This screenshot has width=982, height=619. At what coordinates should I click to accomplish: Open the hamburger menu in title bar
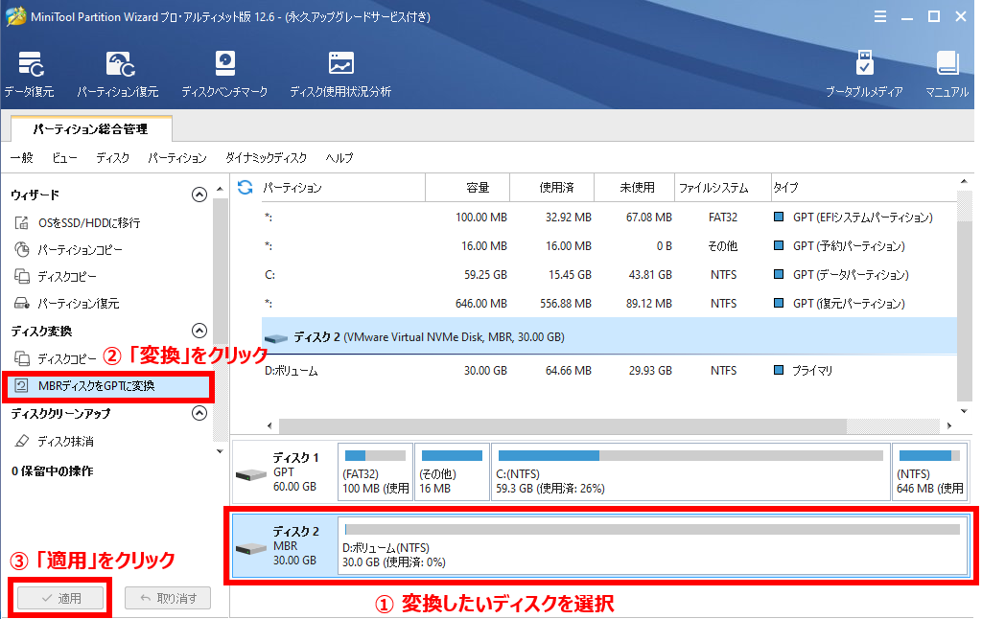[880, 17]
